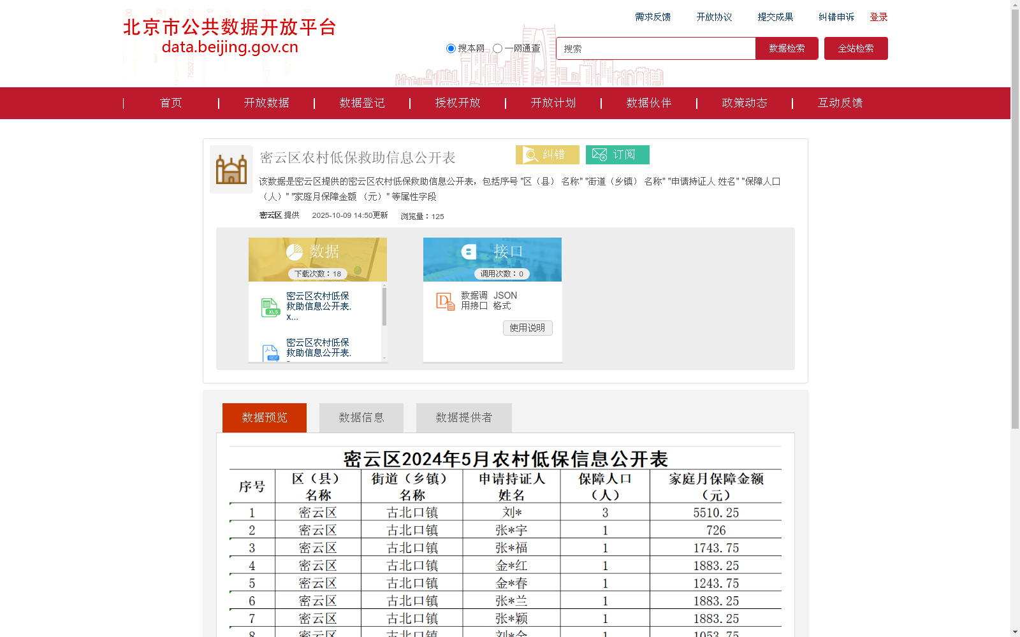
Task: Click the 北京市公共数据开放平台 site logo
Action: pyautogui.click(x=229, y=36)
